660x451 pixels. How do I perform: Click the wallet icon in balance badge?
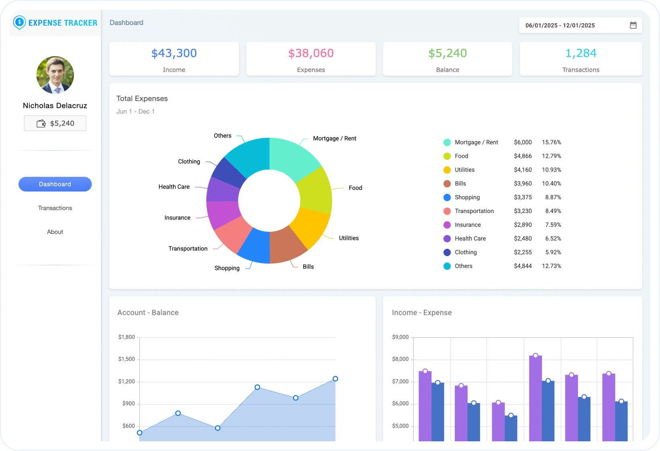coord(41,124)
